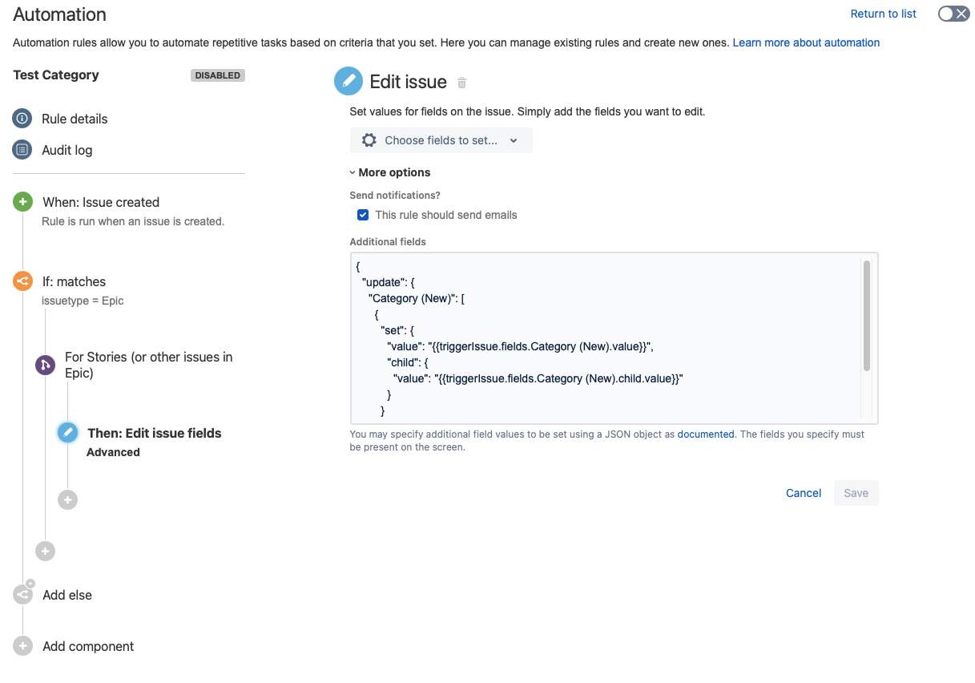This screenshot has width=975, height=683.
Task: Click the Add component plus icon
Action: 22,646
